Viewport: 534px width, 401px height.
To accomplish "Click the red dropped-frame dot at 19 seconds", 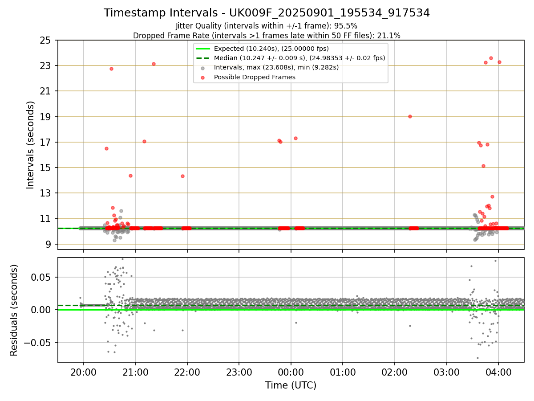I will pos(410,116).
